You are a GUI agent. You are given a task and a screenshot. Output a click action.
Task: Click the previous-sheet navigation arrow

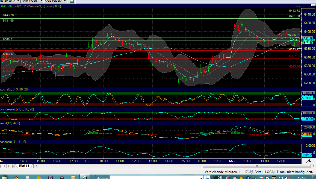coord(5,165)
